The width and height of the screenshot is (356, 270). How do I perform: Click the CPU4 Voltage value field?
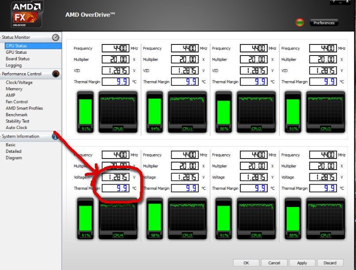(x=116, y=177)
